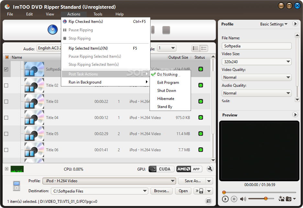Click the Save As... button
Screen dimensions: 303x208
(x=192, y=181)
